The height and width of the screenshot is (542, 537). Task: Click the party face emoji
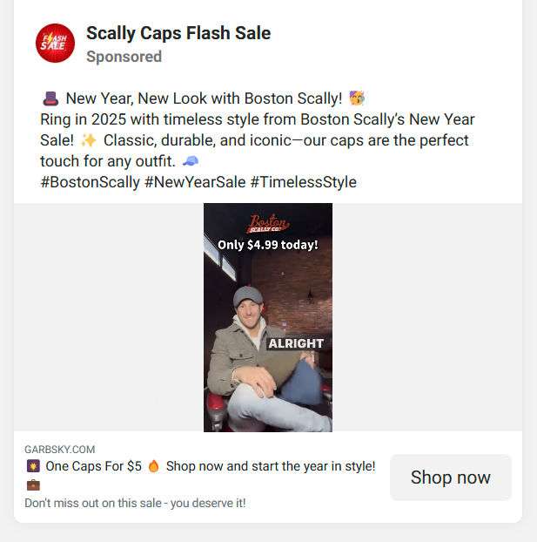point(357,98)
